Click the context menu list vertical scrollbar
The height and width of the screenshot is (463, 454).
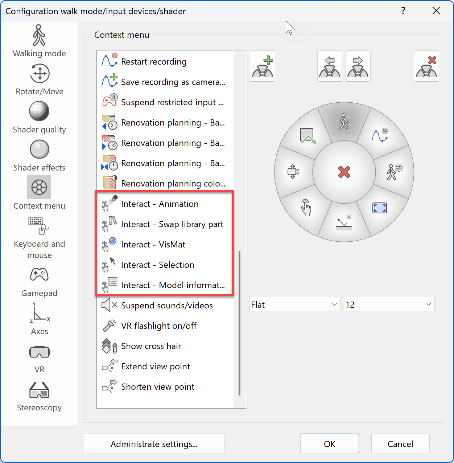click(x=240, y=322)
